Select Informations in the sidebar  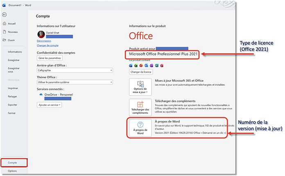click(x=15, y=52)
